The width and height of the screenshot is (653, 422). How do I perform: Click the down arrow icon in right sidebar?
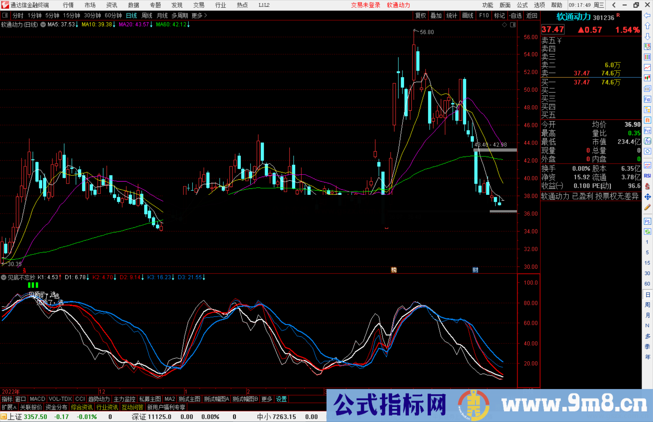coord(647,37)
